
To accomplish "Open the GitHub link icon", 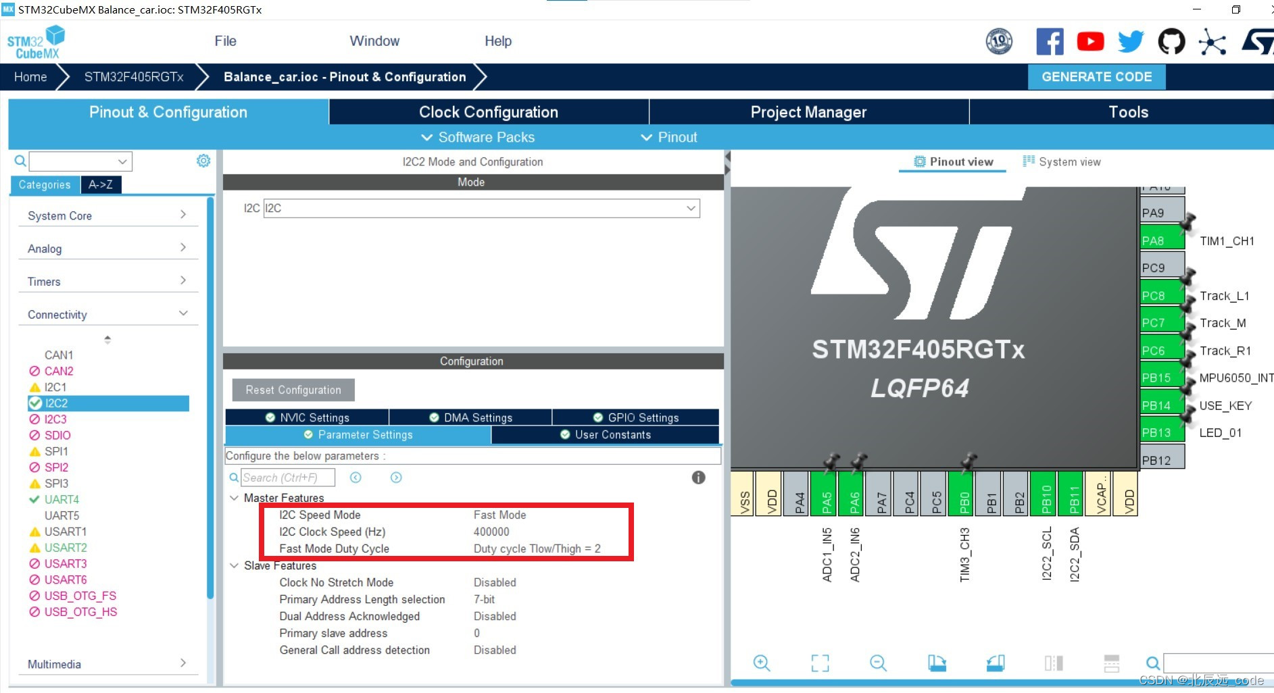I will point(1171,42).
